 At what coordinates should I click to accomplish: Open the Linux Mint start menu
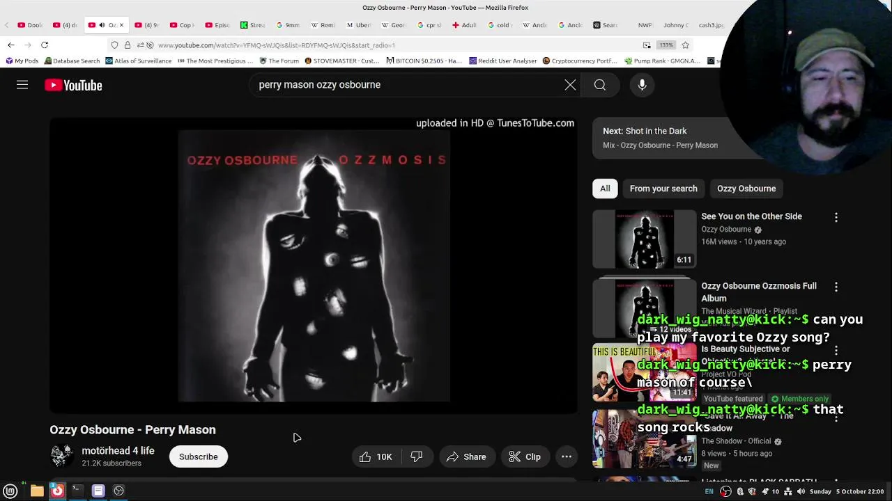(10, 491)
